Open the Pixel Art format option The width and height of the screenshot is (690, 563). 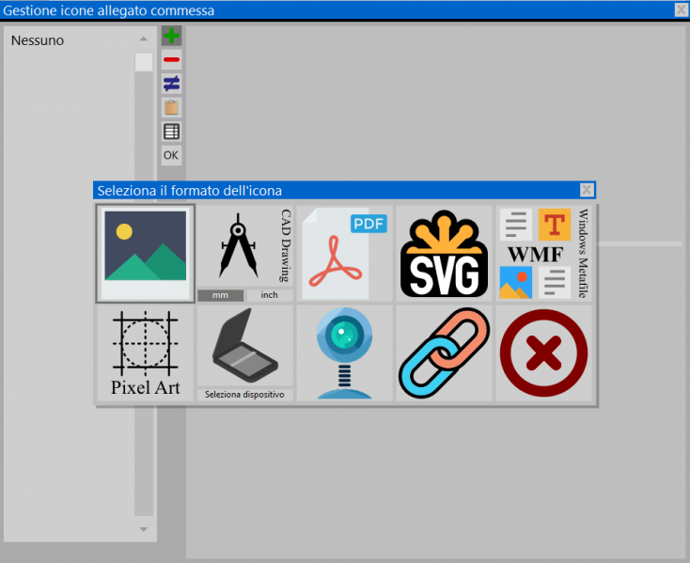(145, 353)
